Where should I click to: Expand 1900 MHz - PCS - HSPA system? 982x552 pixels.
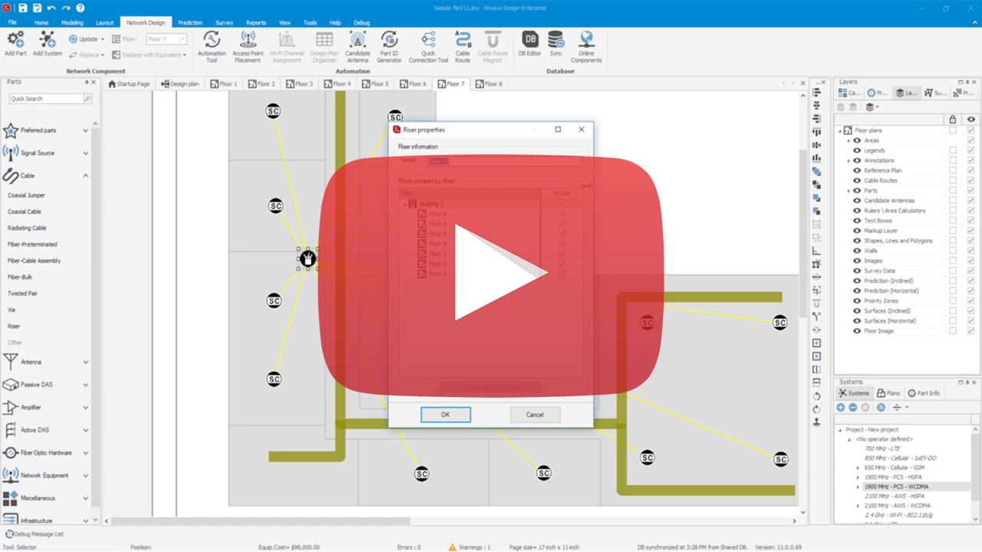(x=858, y=477)
